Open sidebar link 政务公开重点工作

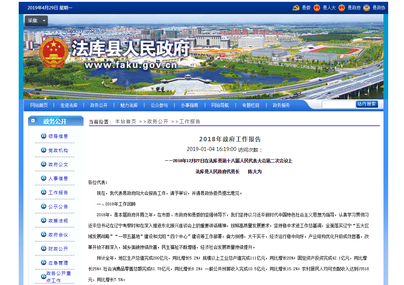point(58,277)
